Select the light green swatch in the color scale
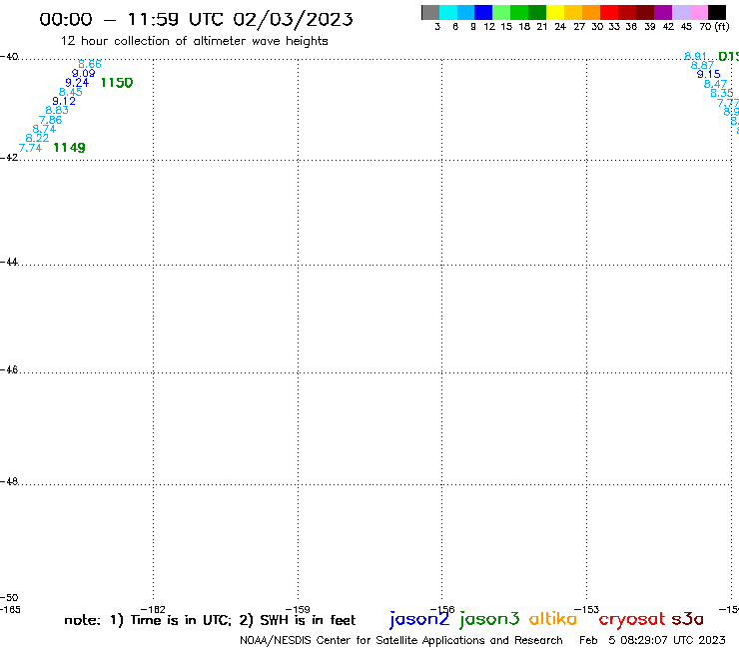This screenshot has width=739, height=649. [502, 12]
